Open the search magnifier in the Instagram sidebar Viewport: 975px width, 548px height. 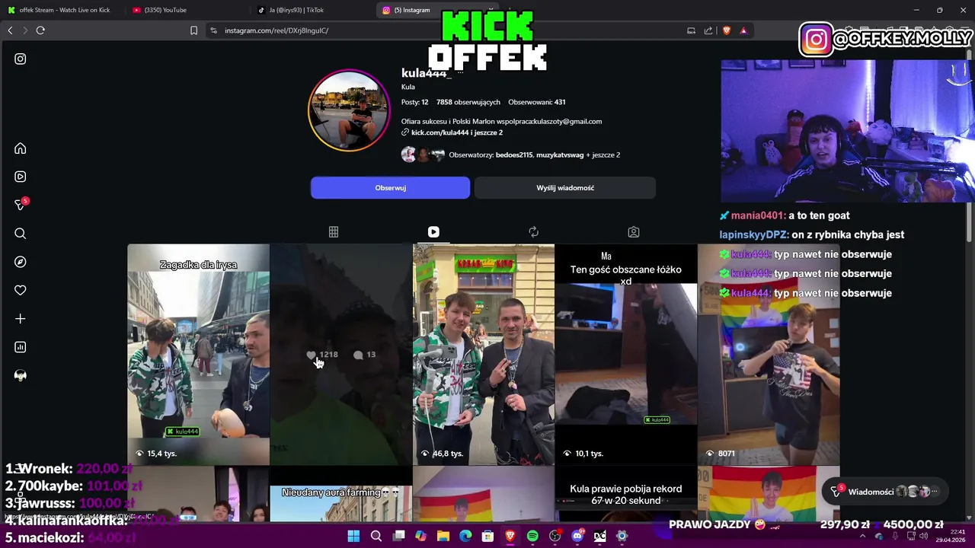[21, 234]
